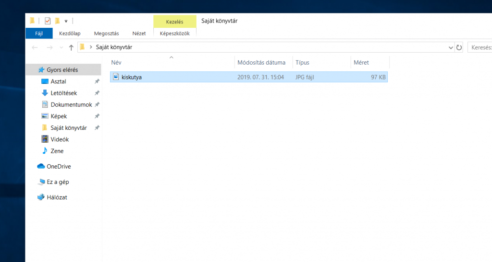492x262 pixels.
Task: Sort files by the Méret column header
Action: point(361,62)
